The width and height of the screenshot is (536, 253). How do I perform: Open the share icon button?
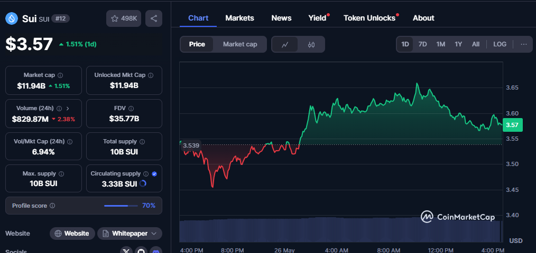(154, 18)
